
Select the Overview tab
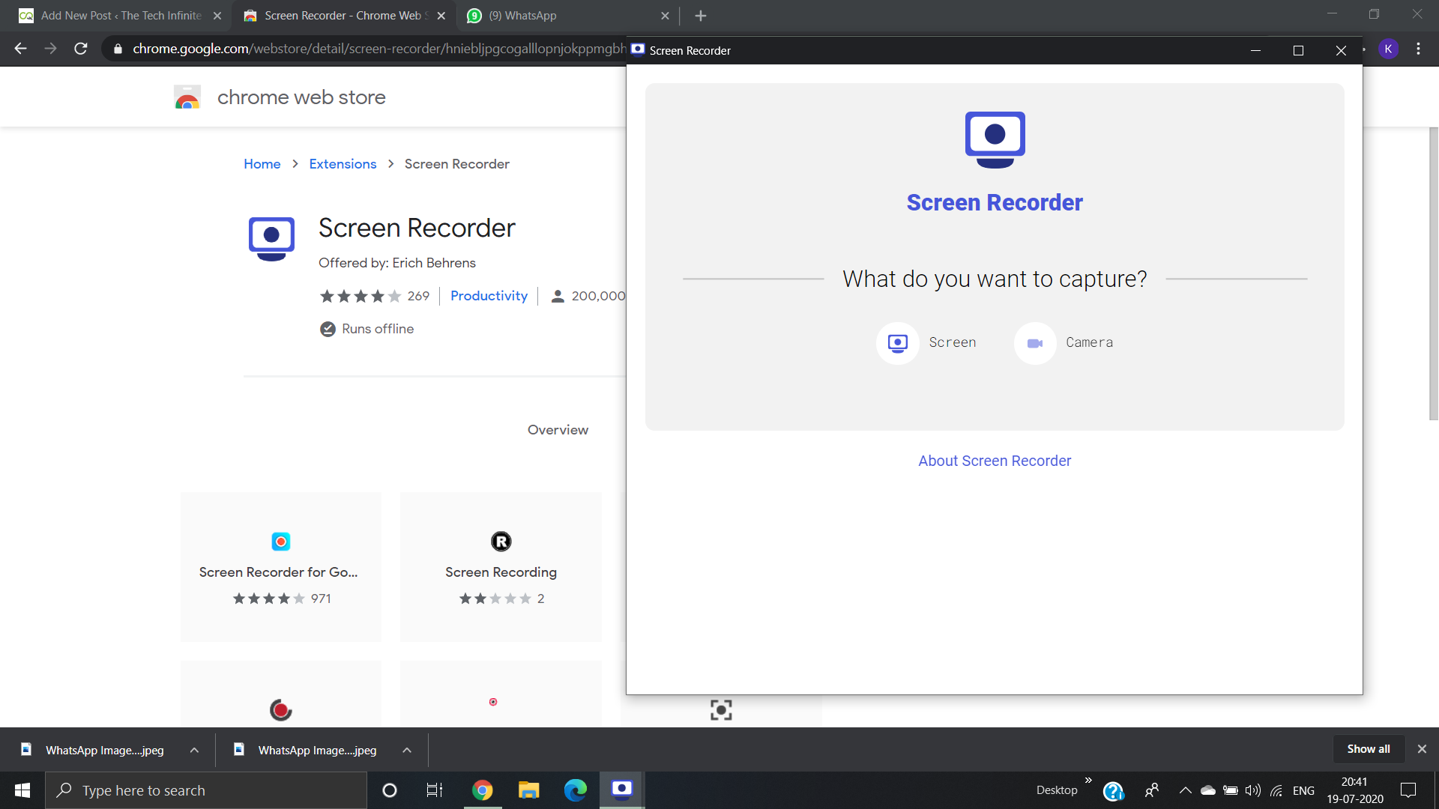[558, 430]
